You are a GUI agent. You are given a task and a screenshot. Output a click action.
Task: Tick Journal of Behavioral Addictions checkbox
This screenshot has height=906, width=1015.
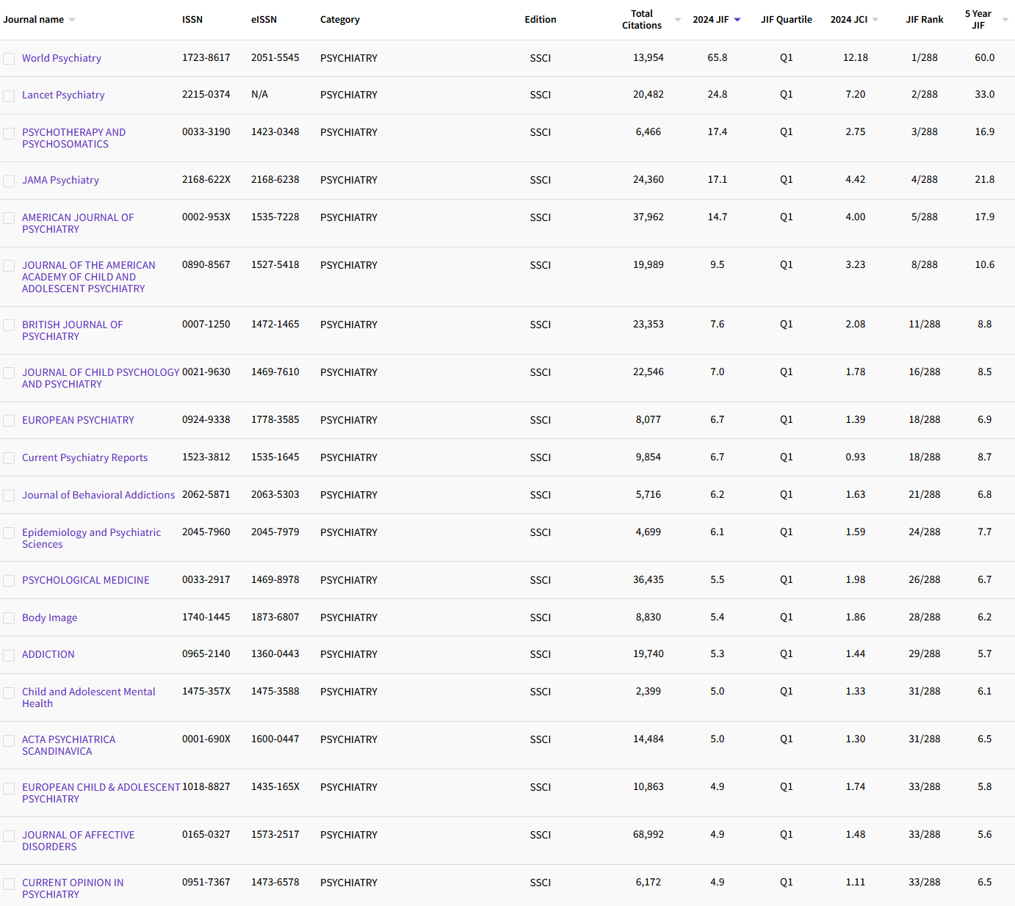(9, 496)
